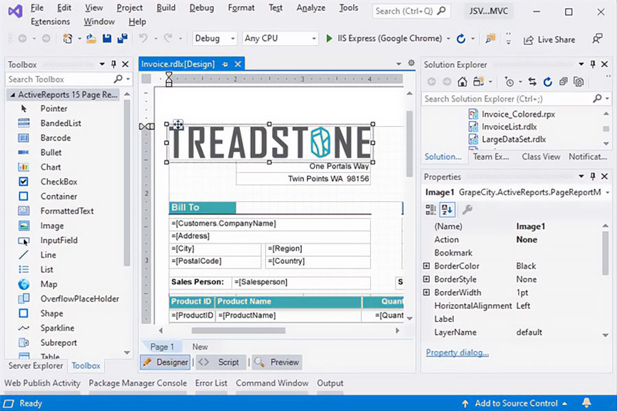
Task: Pick the Image control in Toolbox
Action: click(51, 225)
